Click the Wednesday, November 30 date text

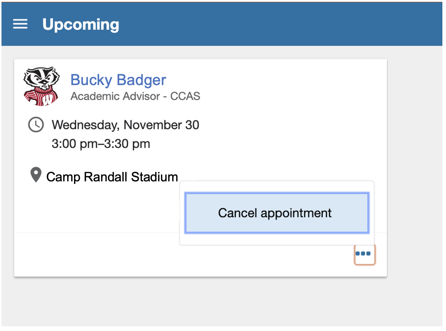point(125,125)
